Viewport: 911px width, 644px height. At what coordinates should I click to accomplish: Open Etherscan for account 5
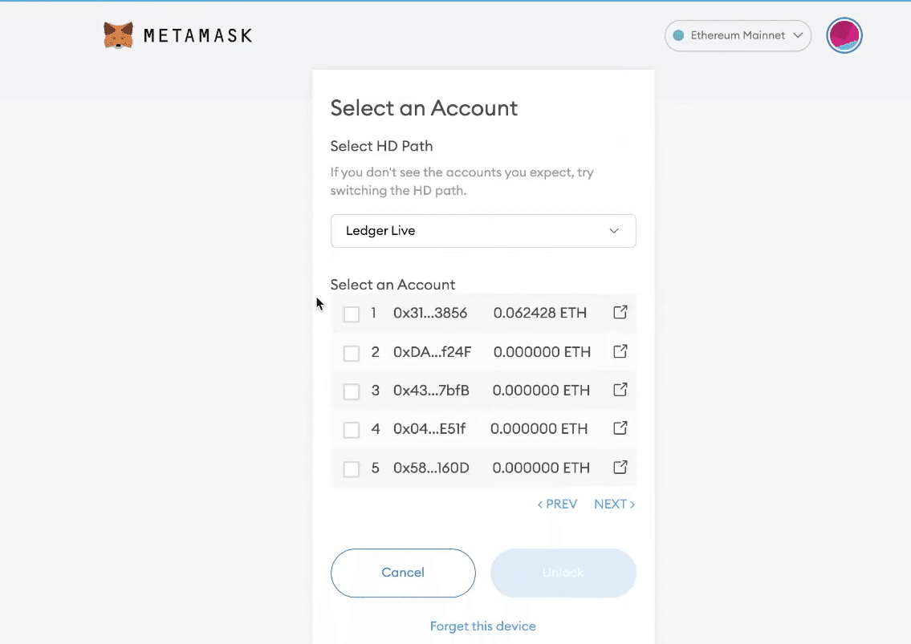tap(620, 468)
